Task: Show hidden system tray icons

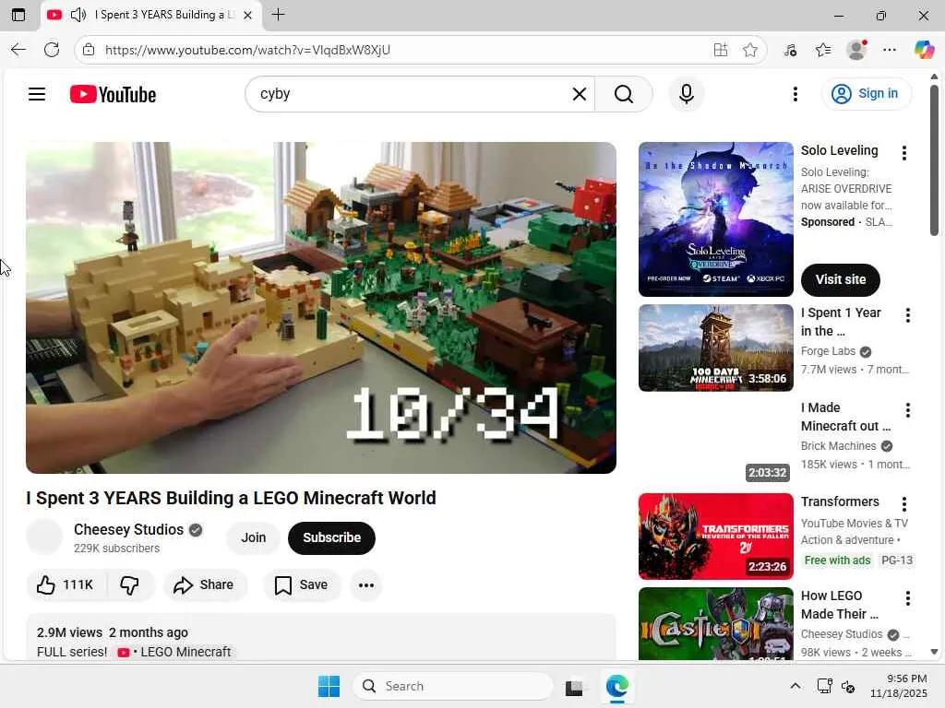Action: (795, 686)
